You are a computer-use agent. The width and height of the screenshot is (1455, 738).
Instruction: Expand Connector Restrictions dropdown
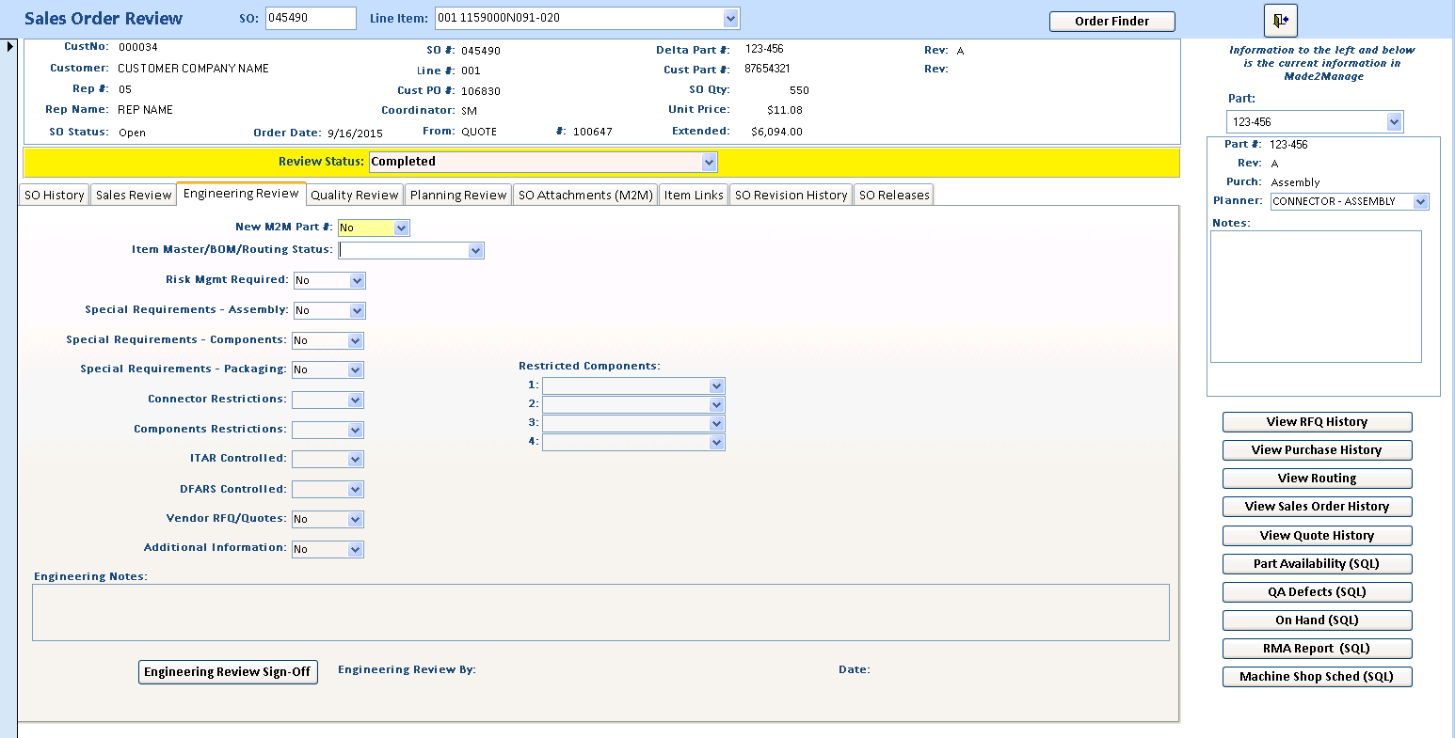pyautogui.click(x=356, y=400)
